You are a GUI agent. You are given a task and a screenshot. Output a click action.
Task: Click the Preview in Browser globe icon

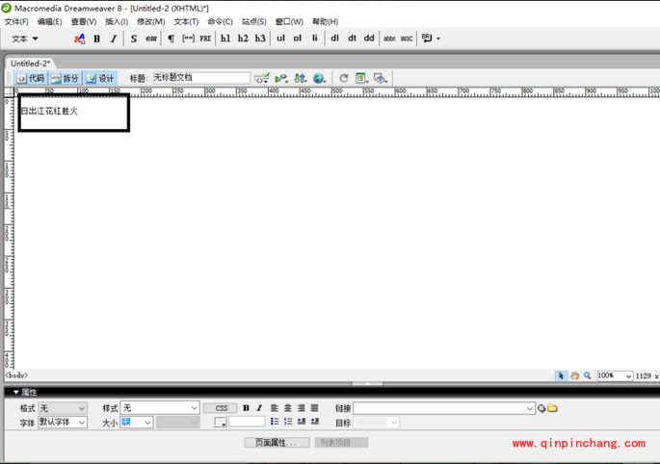click(318, 78)
